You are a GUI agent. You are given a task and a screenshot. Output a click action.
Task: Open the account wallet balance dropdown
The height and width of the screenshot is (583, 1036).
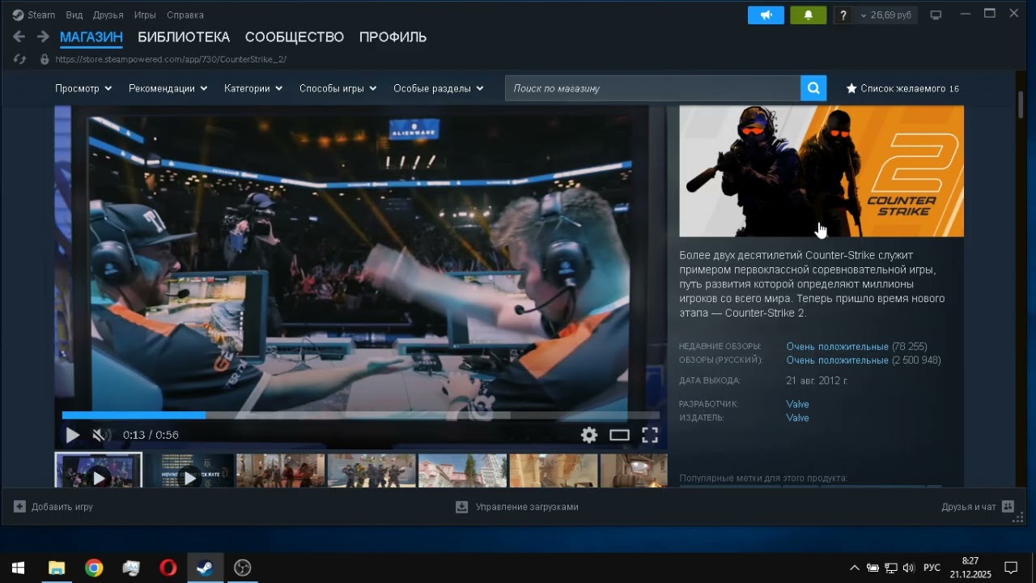click(x=886, y=15)
